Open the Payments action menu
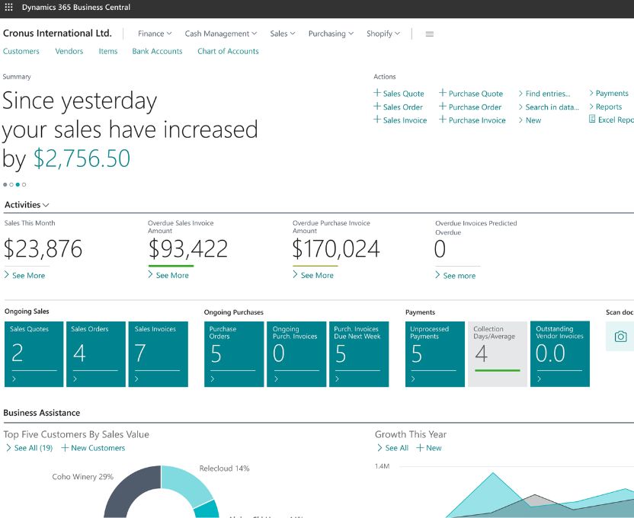Screen dimensions: 634x518 click(x=609, y=94)
